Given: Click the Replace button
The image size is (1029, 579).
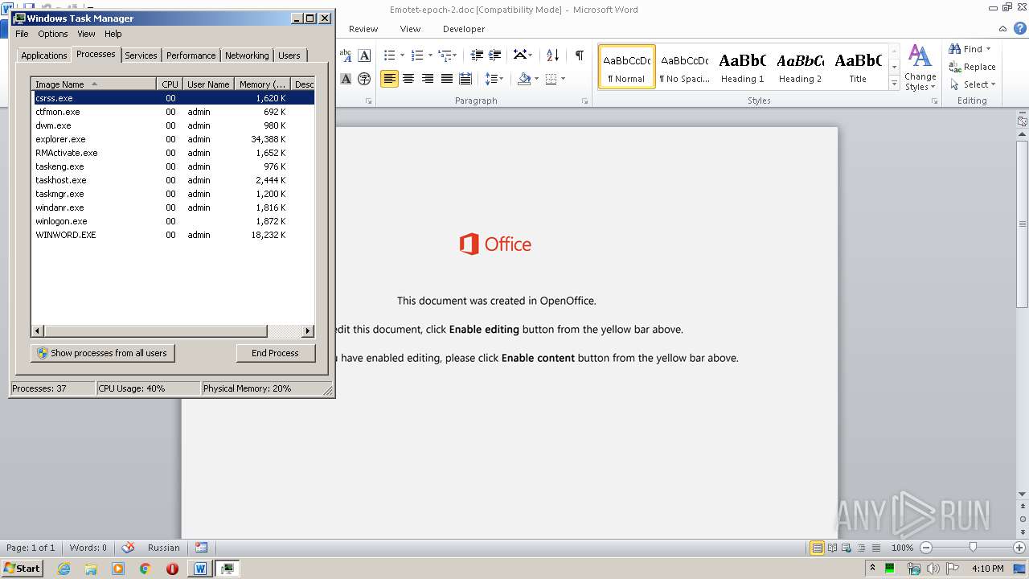Looking at the screenshot, I should [972, 67].
